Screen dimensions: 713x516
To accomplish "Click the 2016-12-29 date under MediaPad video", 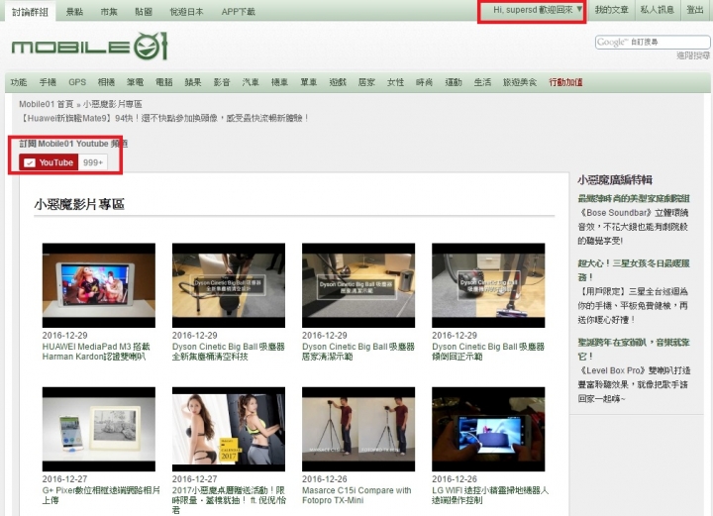I will click(64, 335).
